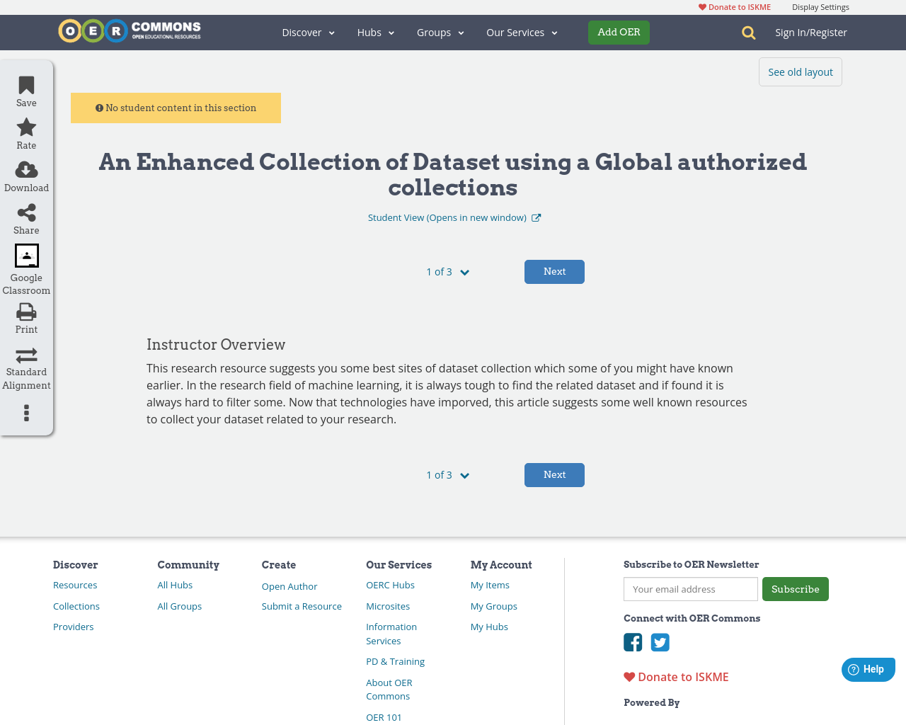The height and width of the screenshot is (725, 906).
Task: Click the Next button to advance sections
Action: (554, 271)
